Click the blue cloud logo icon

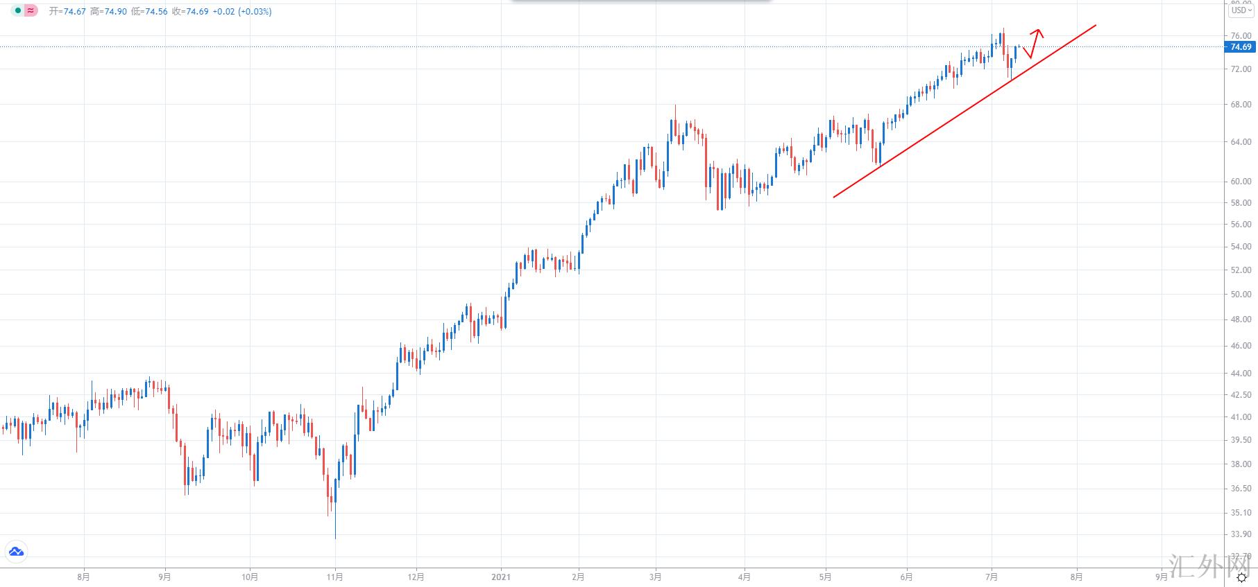pyautogui.click(x=15, y=552)
